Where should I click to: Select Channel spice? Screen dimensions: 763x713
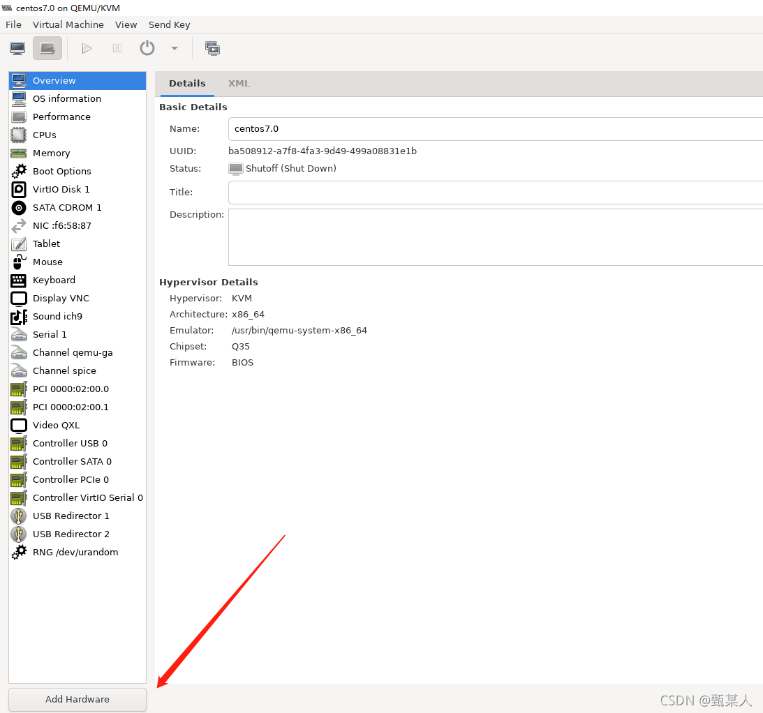tap(77, 371)
